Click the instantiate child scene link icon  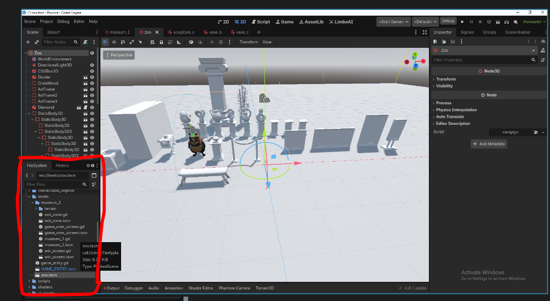[37, 42]
